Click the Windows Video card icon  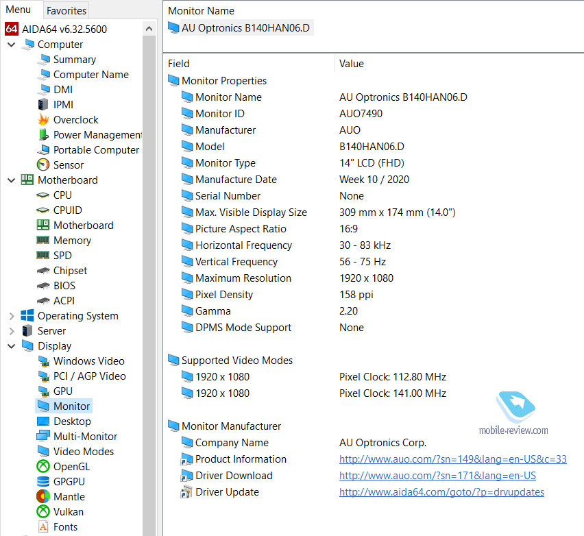(x=44, y=361)
